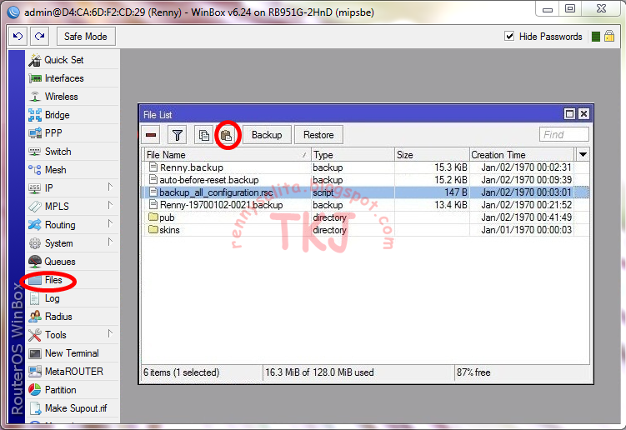Image resolution: width=626 pixels, height=430 pixels.
Task: Select the Renny-19700102-0021.backup file
Action: pyautogui.click(x=365, y=205)
